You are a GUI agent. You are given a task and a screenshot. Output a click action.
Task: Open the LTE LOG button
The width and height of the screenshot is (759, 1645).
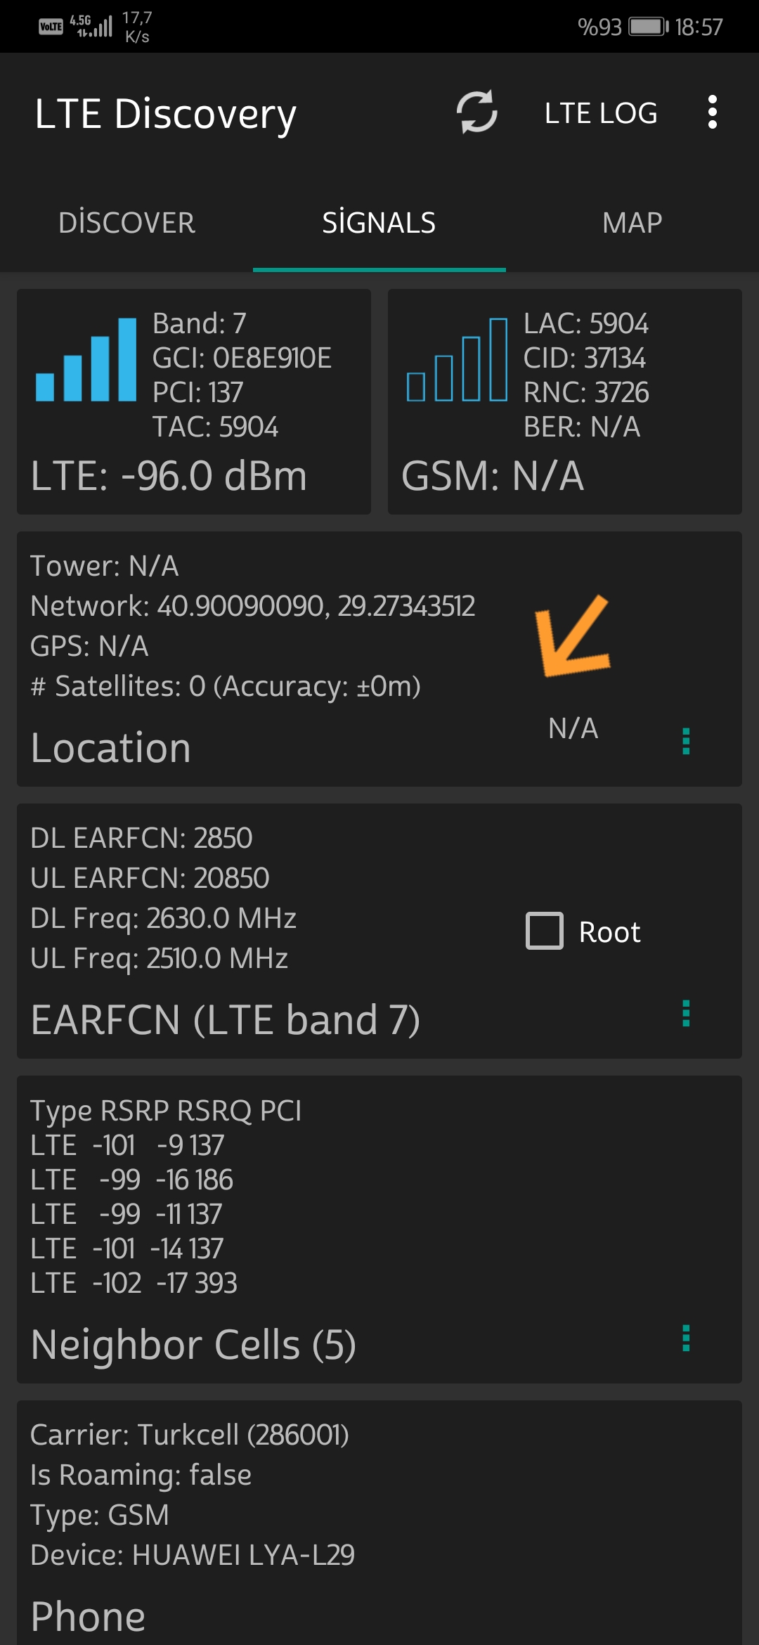coord(601,113)
